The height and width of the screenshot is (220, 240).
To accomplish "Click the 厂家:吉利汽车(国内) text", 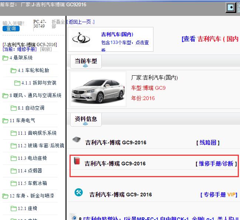I will 154,78.
